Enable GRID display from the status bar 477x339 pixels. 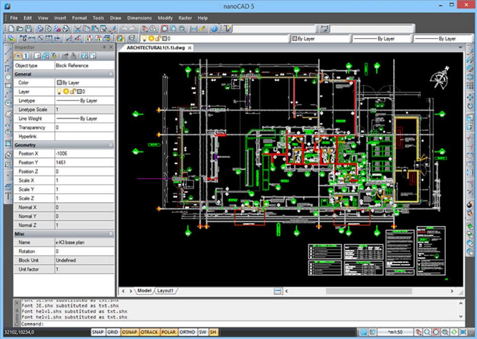point(112,332)
